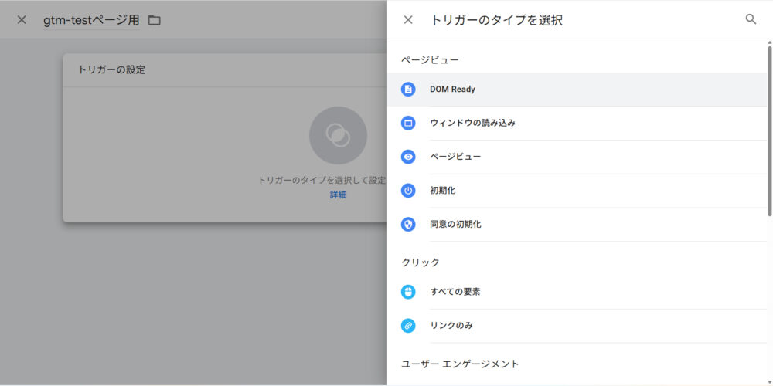
Task: Open the 詳細 link in trigger settings
Action: [x=339, y=195]
